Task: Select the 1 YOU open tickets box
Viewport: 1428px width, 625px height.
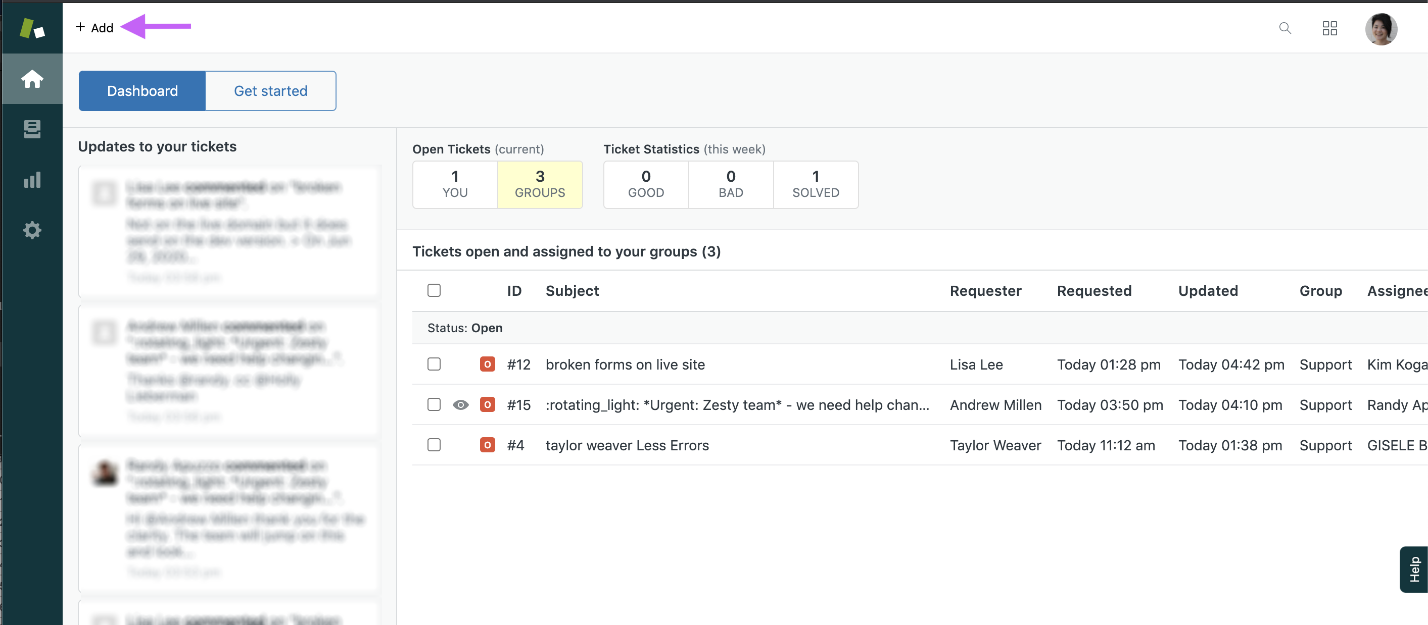Action: point(455,184)
